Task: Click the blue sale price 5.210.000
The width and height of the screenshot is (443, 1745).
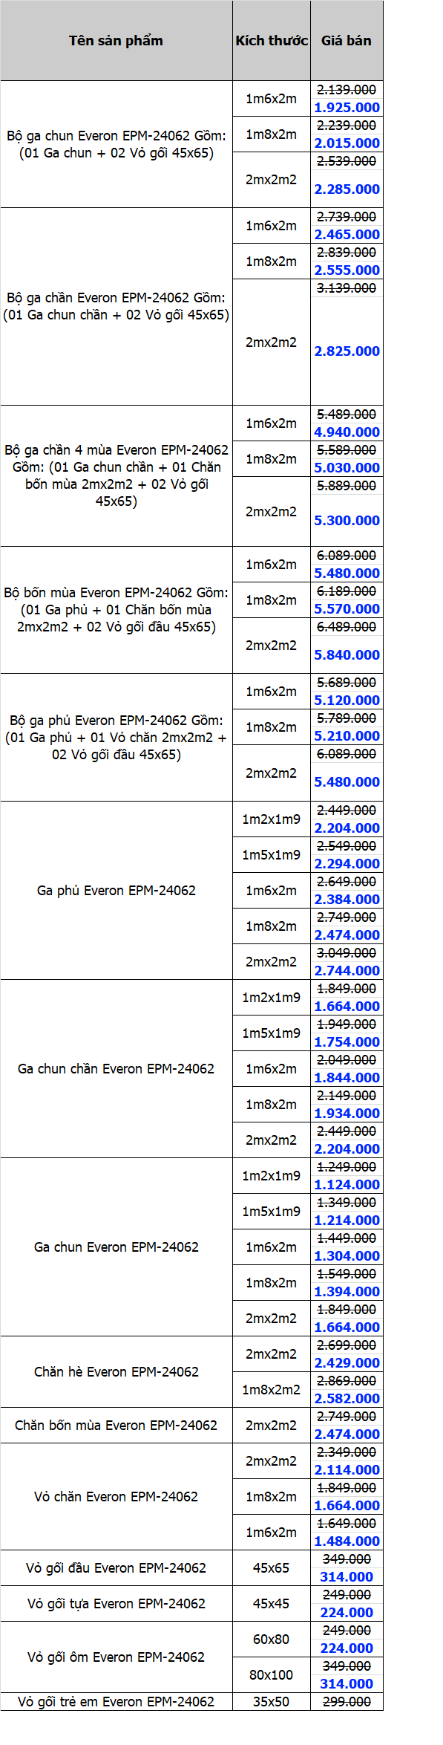Action: 347,735
